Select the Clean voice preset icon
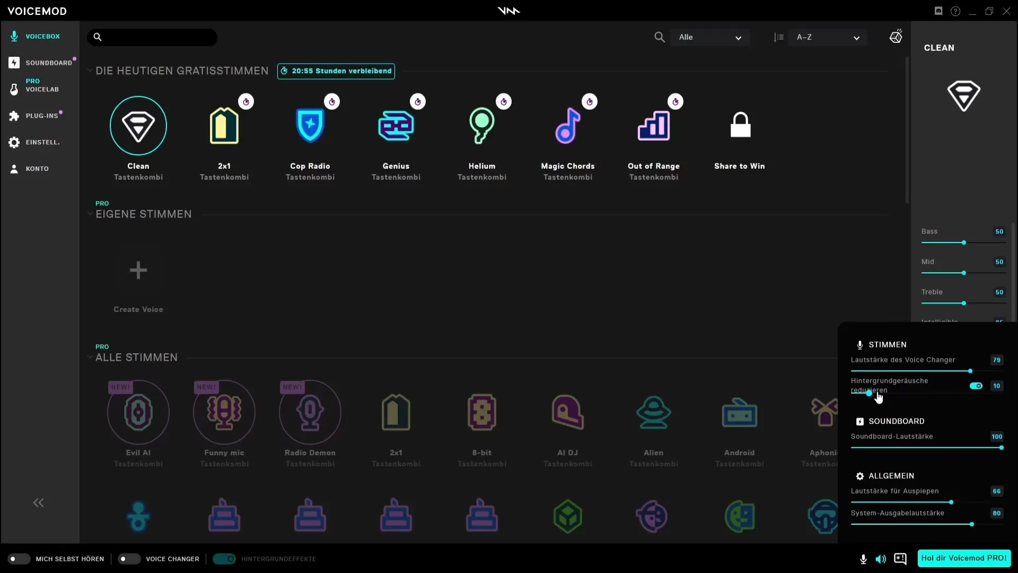 pyautogui.click(x=138, y=125)
